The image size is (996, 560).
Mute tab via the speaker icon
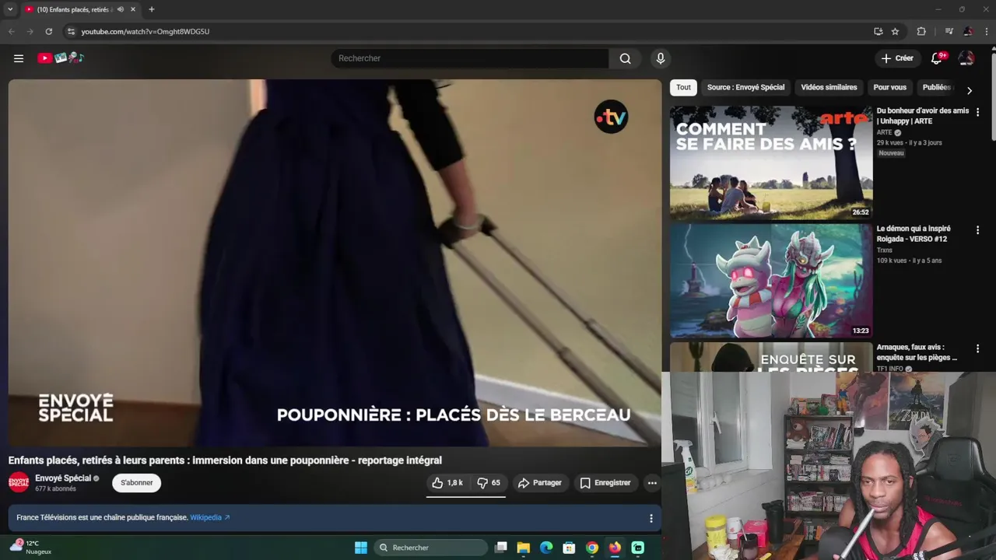tap(120, 9)
